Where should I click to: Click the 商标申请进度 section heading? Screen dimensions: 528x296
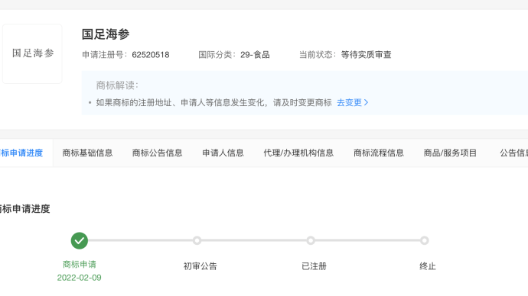click(25, 209)
